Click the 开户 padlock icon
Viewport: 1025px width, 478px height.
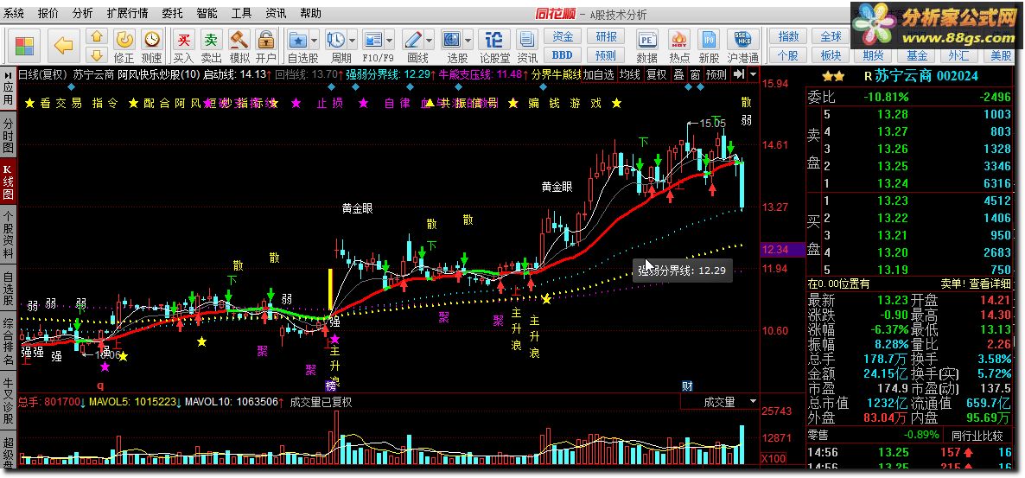tap(265, 40)
